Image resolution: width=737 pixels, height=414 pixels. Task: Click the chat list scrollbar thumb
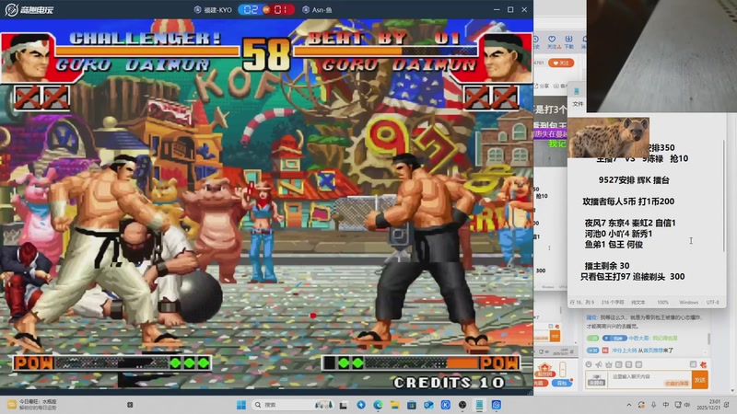[x=708, y=339]
